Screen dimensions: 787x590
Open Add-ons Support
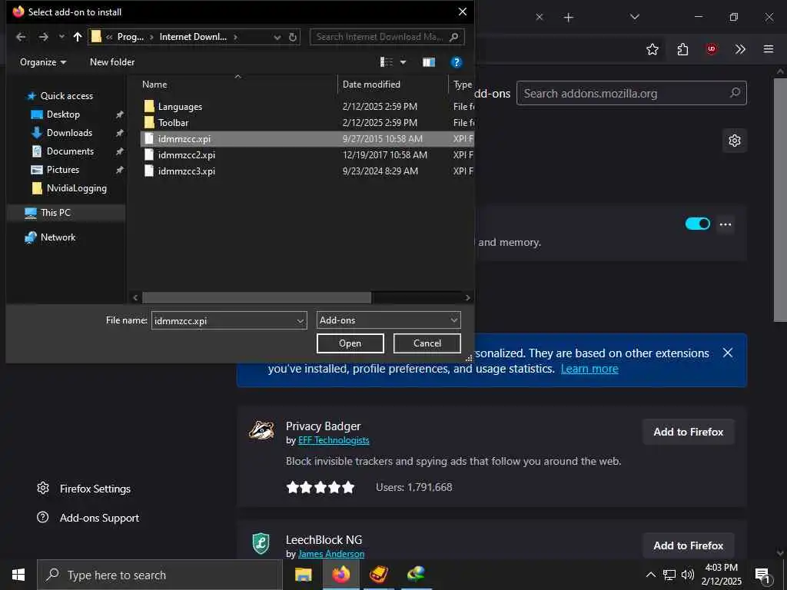coord(88,518)
